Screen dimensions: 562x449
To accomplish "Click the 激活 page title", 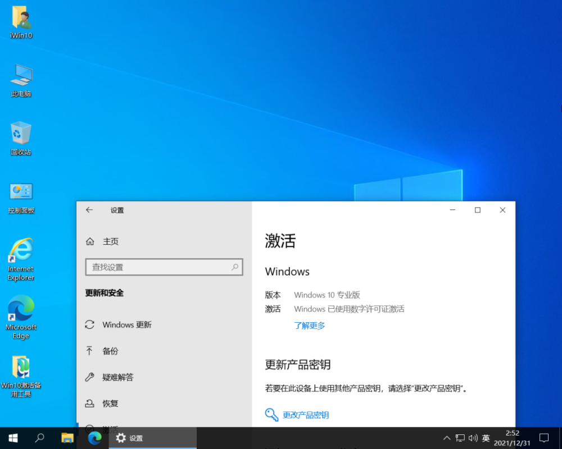I will point(280,241).
